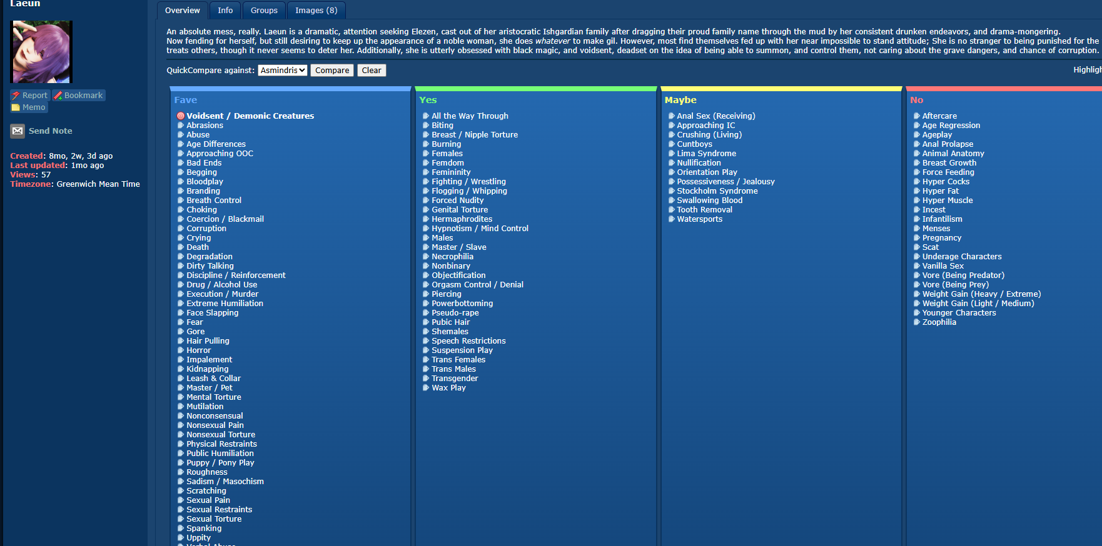Image resolution: width=1102 pixels, height=546 pixels.
Task: Click the Hypnotism / Mind Control entry
Action: (480, 229)
